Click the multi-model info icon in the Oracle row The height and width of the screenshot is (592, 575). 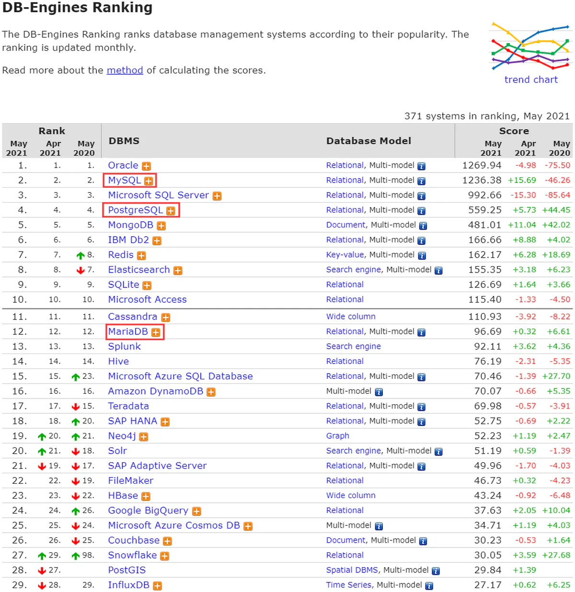(422, 166)
